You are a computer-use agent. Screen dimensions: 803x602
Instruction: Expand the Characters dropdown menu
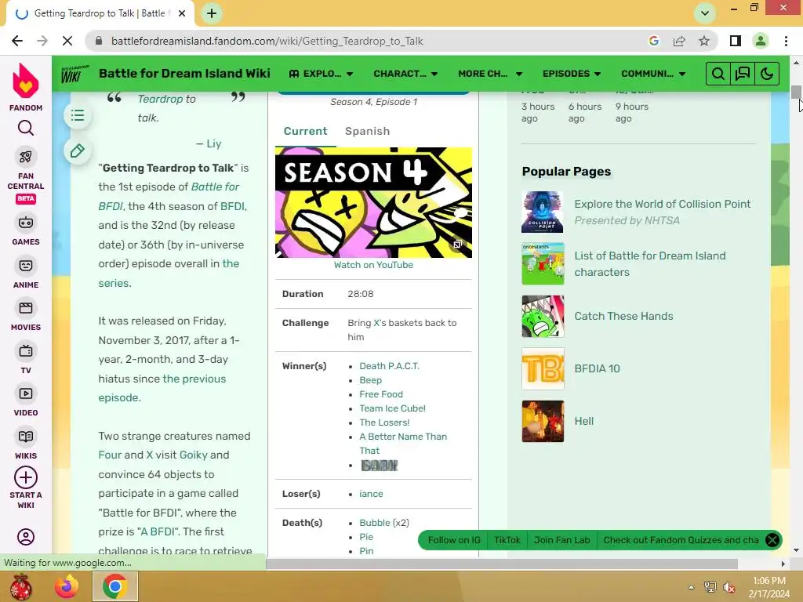tap(405, 74)
